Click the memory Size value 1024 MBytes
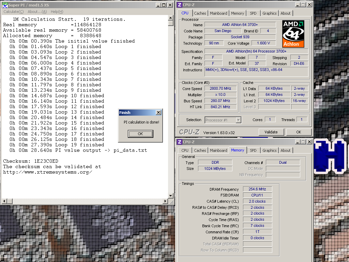The width and height of the screenshot is (349, 262). point(215,169)
